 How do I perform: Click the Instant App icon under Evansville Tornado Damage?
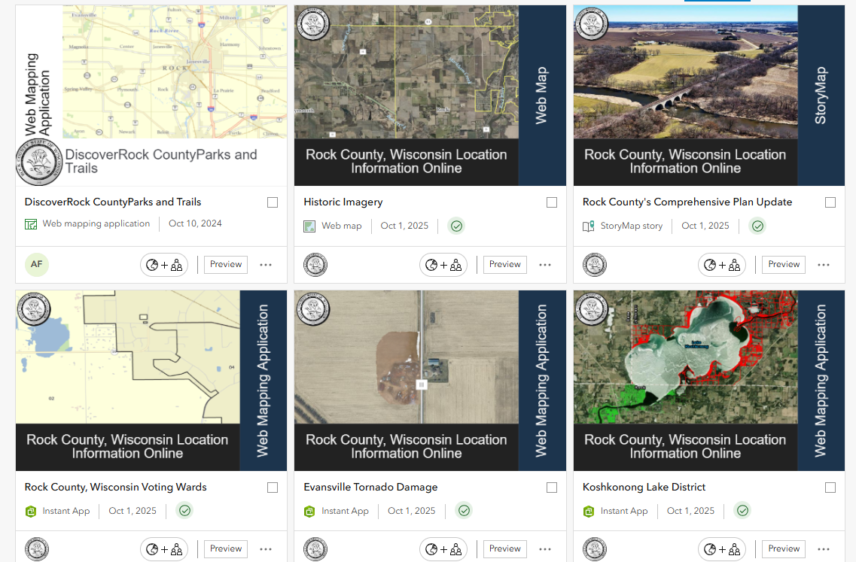coord(310,511)
